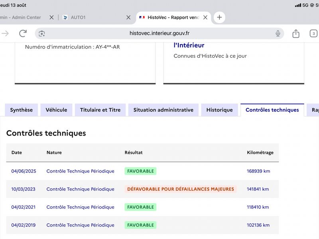This screenshot has width=319, height=239.
Task: Tap the DÉFAVORABLE POUR DÉFAILLANCES MAJEURES badge
Action: coord(181,189)
